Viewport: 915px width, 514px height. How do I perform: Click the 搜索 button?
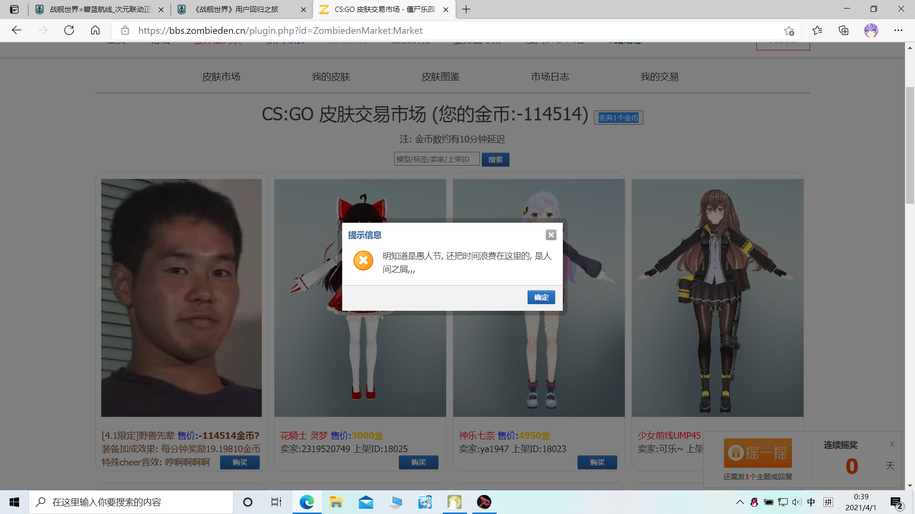pyautogui.click(x=495, y=159)
